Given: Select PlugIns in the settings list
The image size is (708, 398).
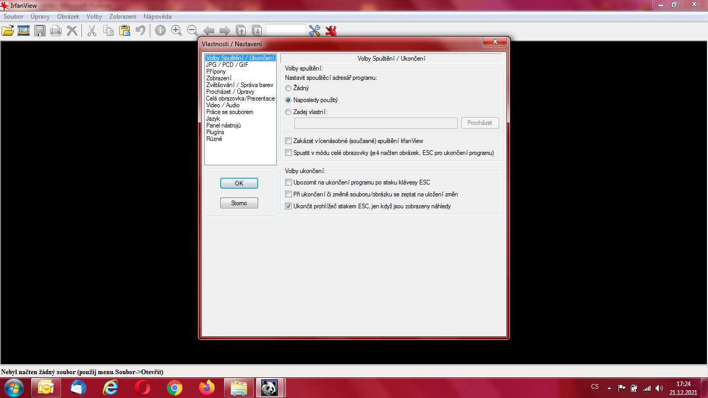Looking at the screenshot, I should tap(215, 132).
